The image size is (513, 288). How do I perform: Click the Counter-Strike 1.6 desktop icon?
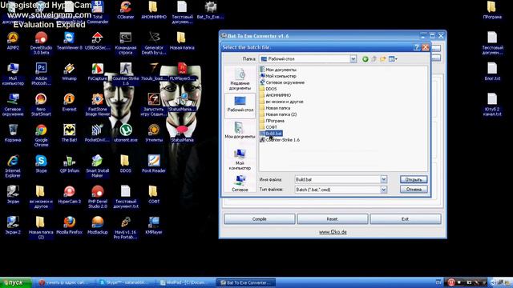[126, 74]
